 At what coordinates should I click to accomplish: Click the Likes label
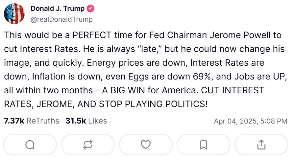click(98, 121)
